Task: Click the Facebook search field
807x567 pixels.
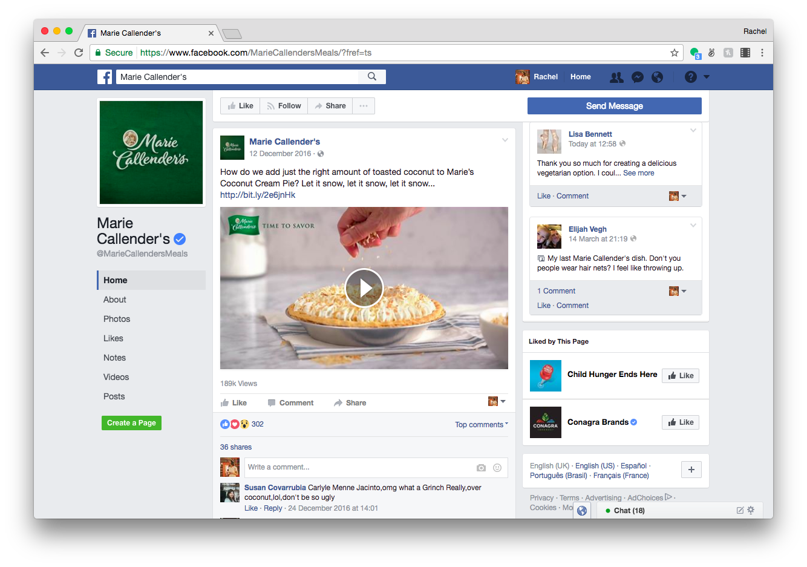Action: (x=238, y=77)
